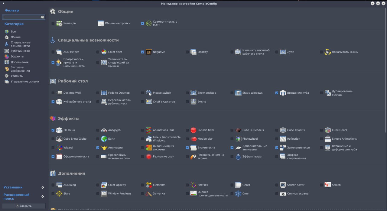Image resolution: width=387 pixels, height=211 pixels.
Task: Click the Закрыть button
Action: click(x=24, y=206)
